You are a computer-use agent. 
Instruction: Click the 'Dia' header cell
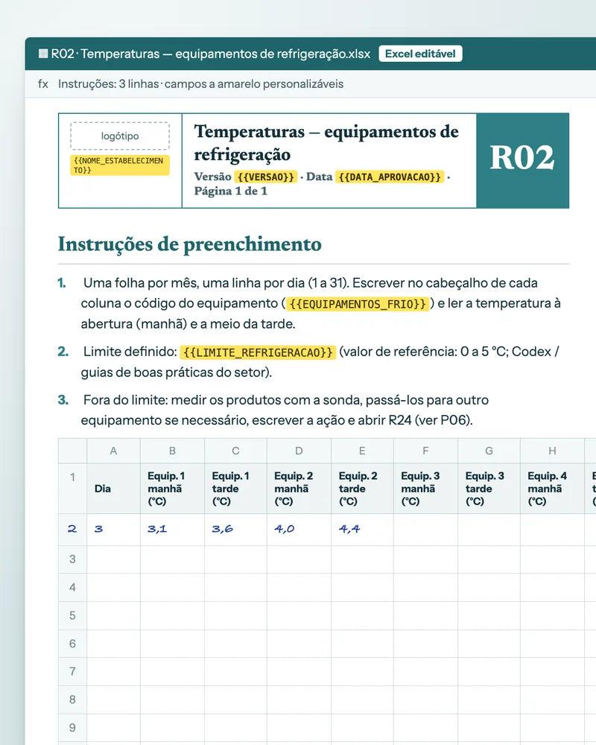(x=113, y=489)
